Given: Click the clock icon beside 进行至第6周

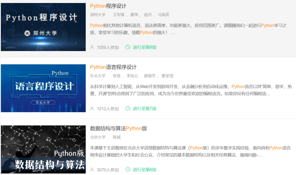Looking at the screenshot, I should tap(128, 170).
